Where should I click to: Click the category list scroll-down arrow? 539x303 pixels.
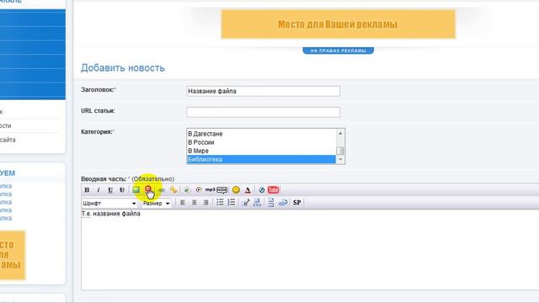(340, 159)
